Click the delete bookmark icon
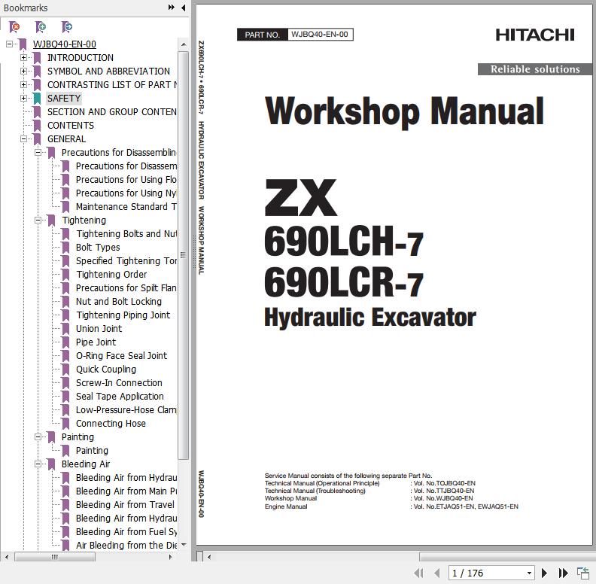The width and height of the screenshot is (596, 584). pos(14,26)
